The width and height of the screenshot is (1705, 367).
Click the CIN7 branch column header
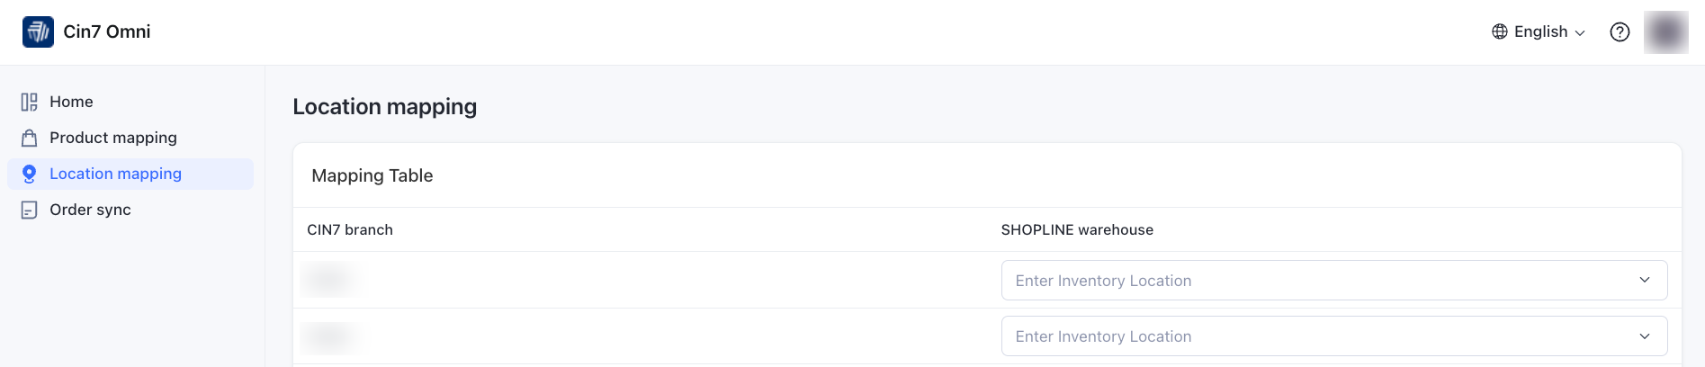pyautogui.click(x=349, y=230)
